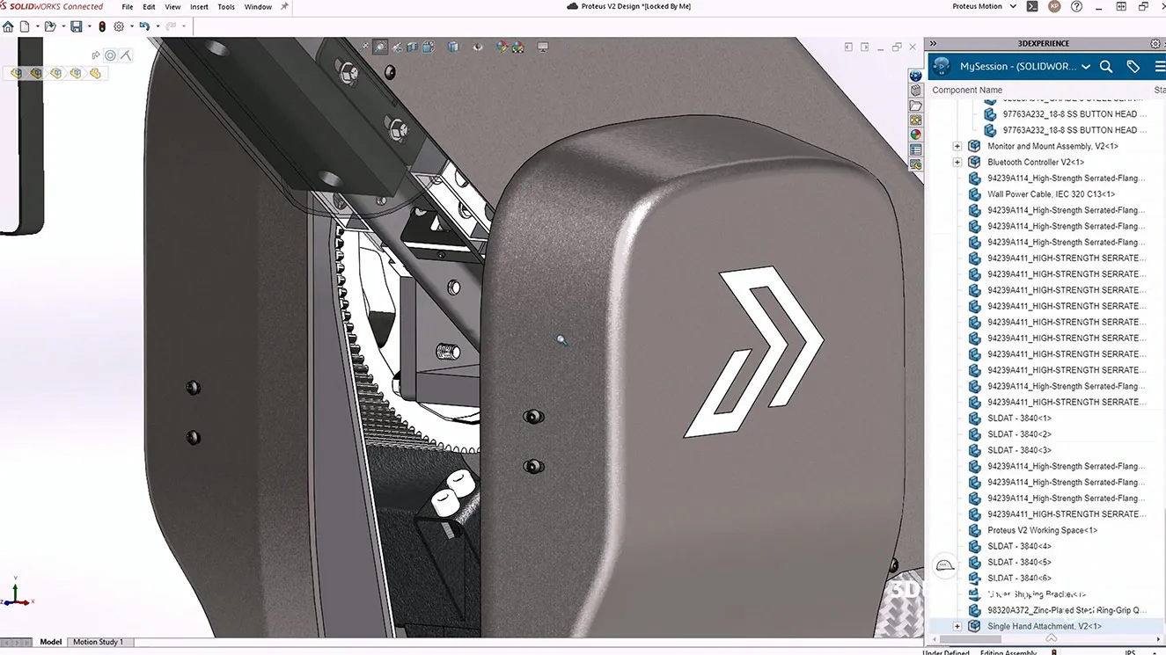Toggle Hide/Show Items eye icon
The image size is (1166, 655).
(x=477, y=47)
